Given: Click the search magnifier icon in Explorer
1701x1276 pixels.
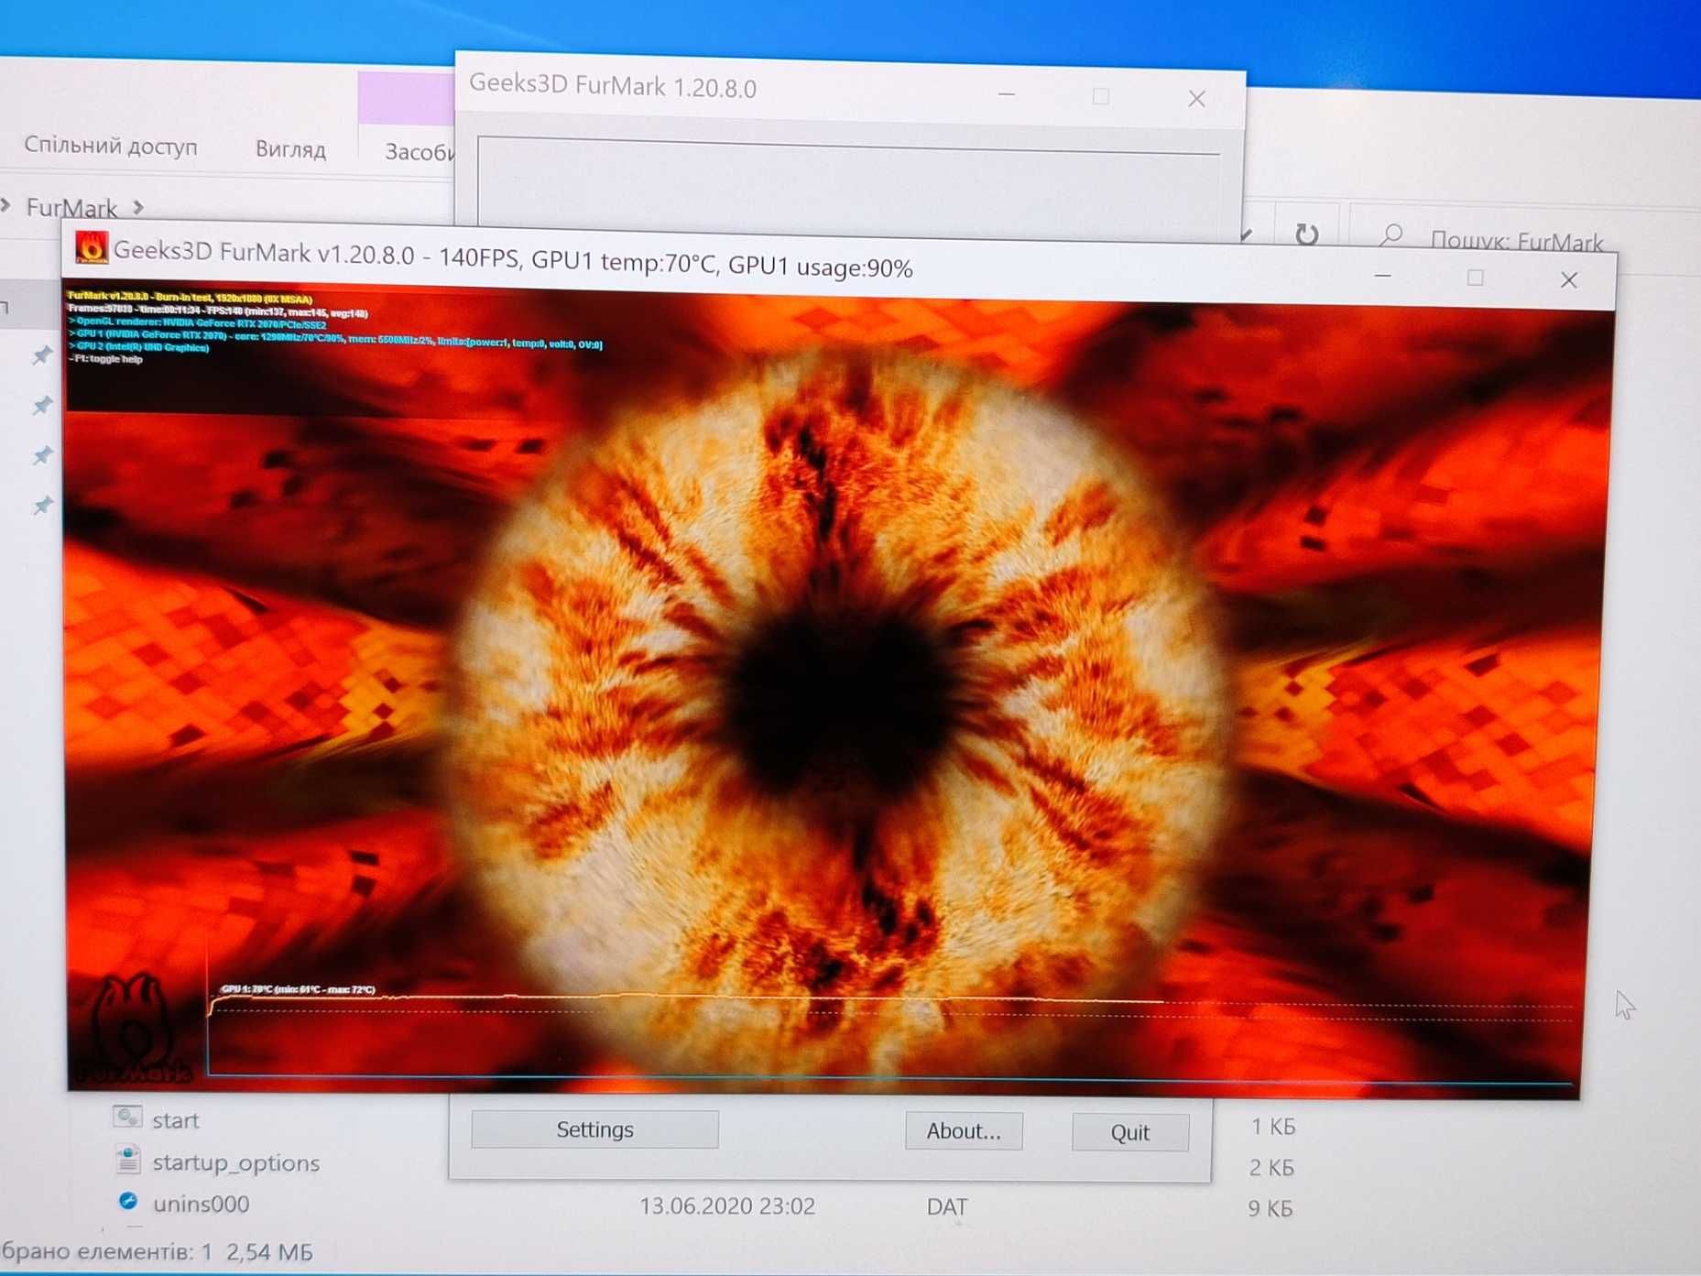Looking at the screenshot, I should (1391, 235).
